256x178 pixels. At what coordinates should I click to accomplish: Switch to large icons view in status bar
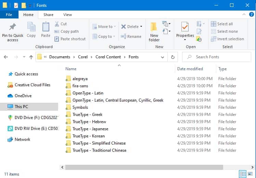251,174
